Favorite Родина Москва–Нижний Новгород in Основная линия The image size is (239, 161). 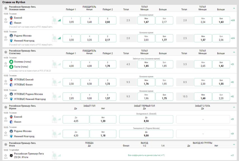coord(6,37)
